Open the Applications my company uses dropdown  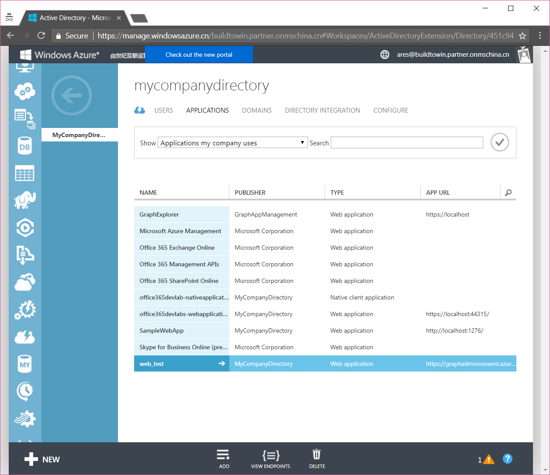coord(232,142)
